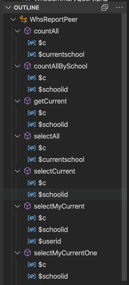129x285 pixels.
Task: Select the countAllBySchool method label
Action: click(61, 66)
